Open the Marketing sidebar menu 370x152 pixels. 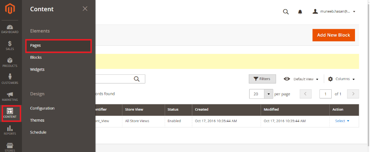coord(10,96)
